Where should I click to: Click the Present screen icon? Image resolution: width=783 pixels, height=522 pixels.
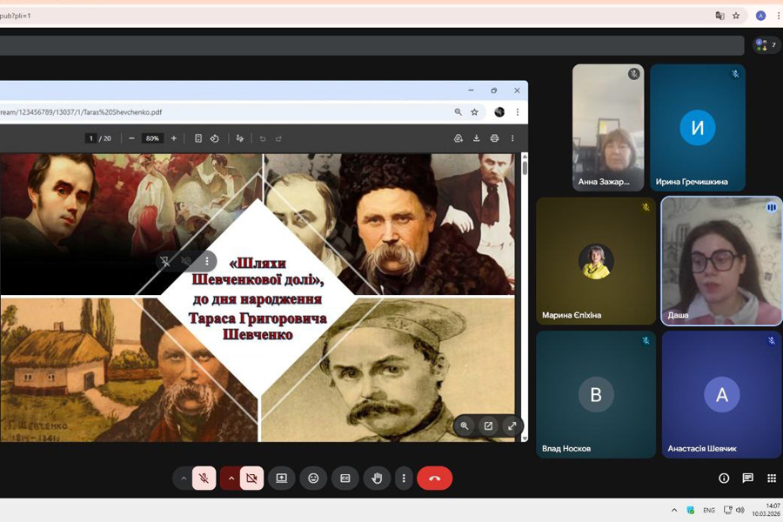(x=282, y=478)
